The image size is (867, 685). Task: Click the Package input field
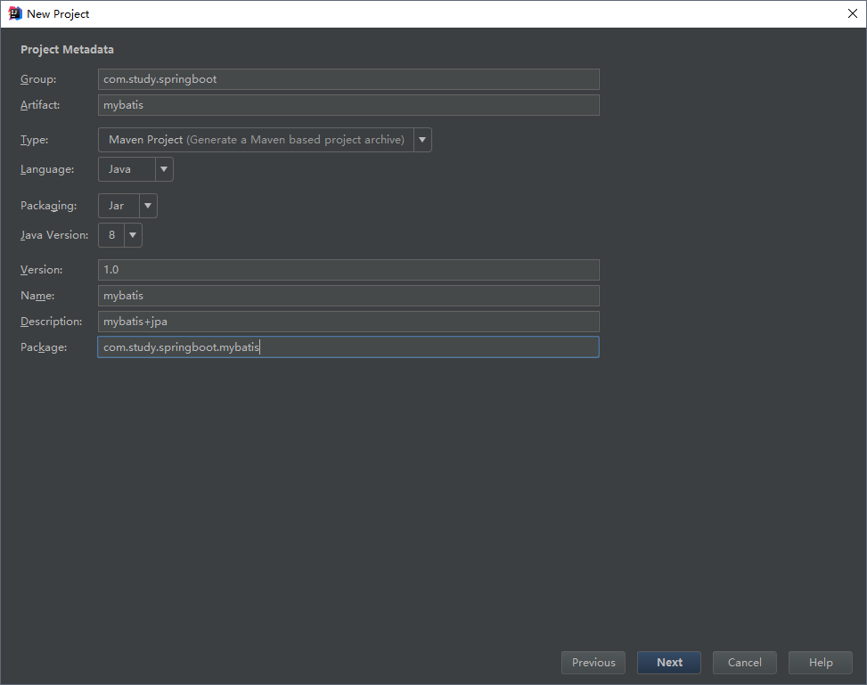click(348, 347)
